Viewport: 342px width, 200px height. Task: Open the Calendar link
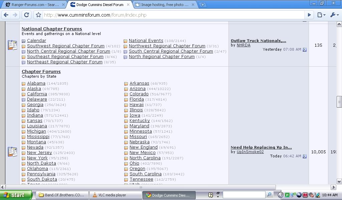coord(36,40)
